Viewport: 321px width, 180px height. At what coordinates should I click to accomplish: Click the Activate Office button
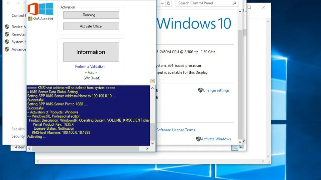91,26
